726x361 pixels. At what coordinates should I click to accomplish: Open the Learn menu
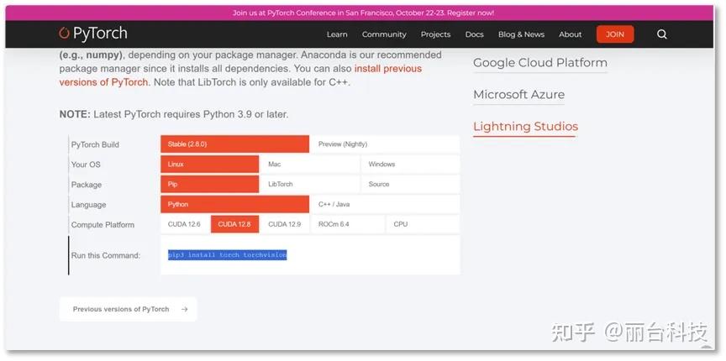pos(337,34)
